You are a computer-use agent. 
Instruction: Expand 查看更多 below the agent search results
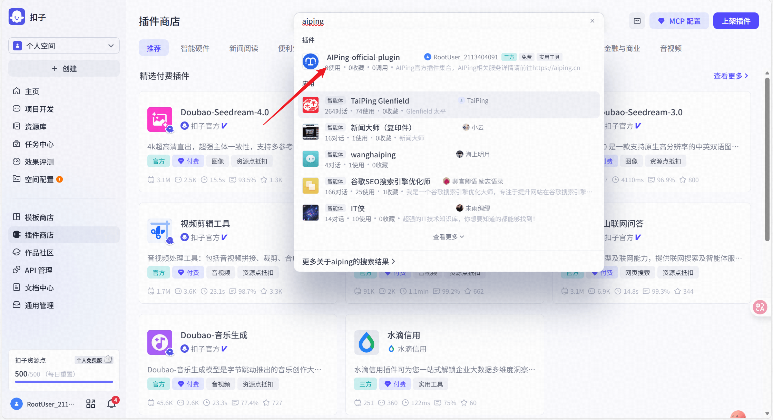[x=448, y=236]
